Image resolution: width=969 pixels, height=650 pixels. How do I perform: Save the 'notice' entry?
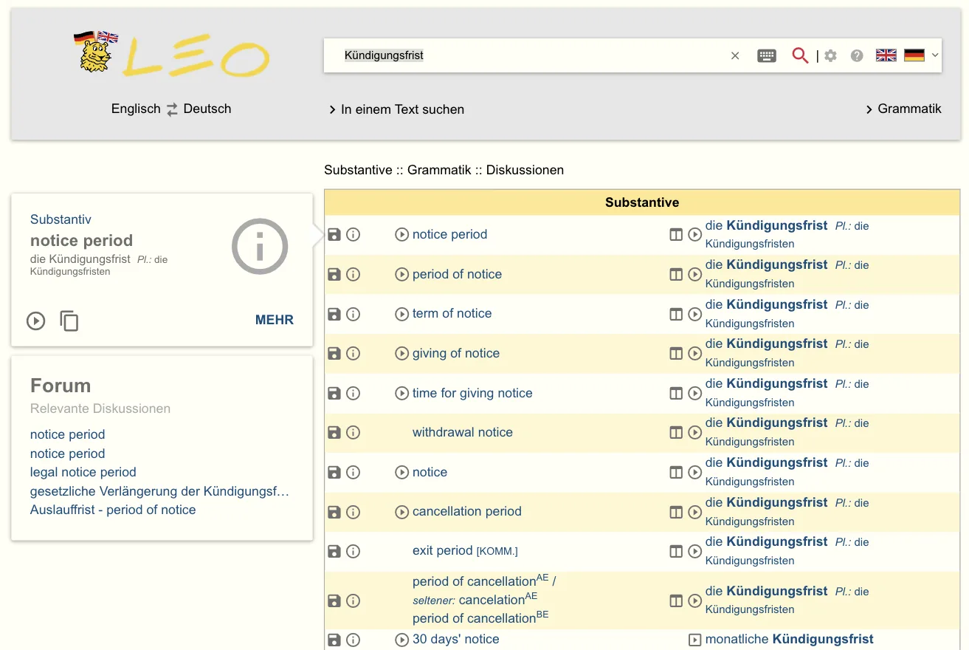334,472
